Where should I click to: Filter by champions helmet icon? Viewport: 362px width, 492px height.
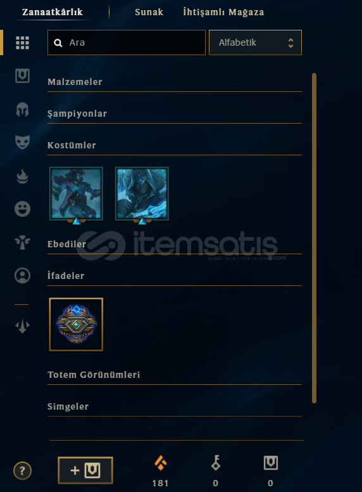point(22,110)
